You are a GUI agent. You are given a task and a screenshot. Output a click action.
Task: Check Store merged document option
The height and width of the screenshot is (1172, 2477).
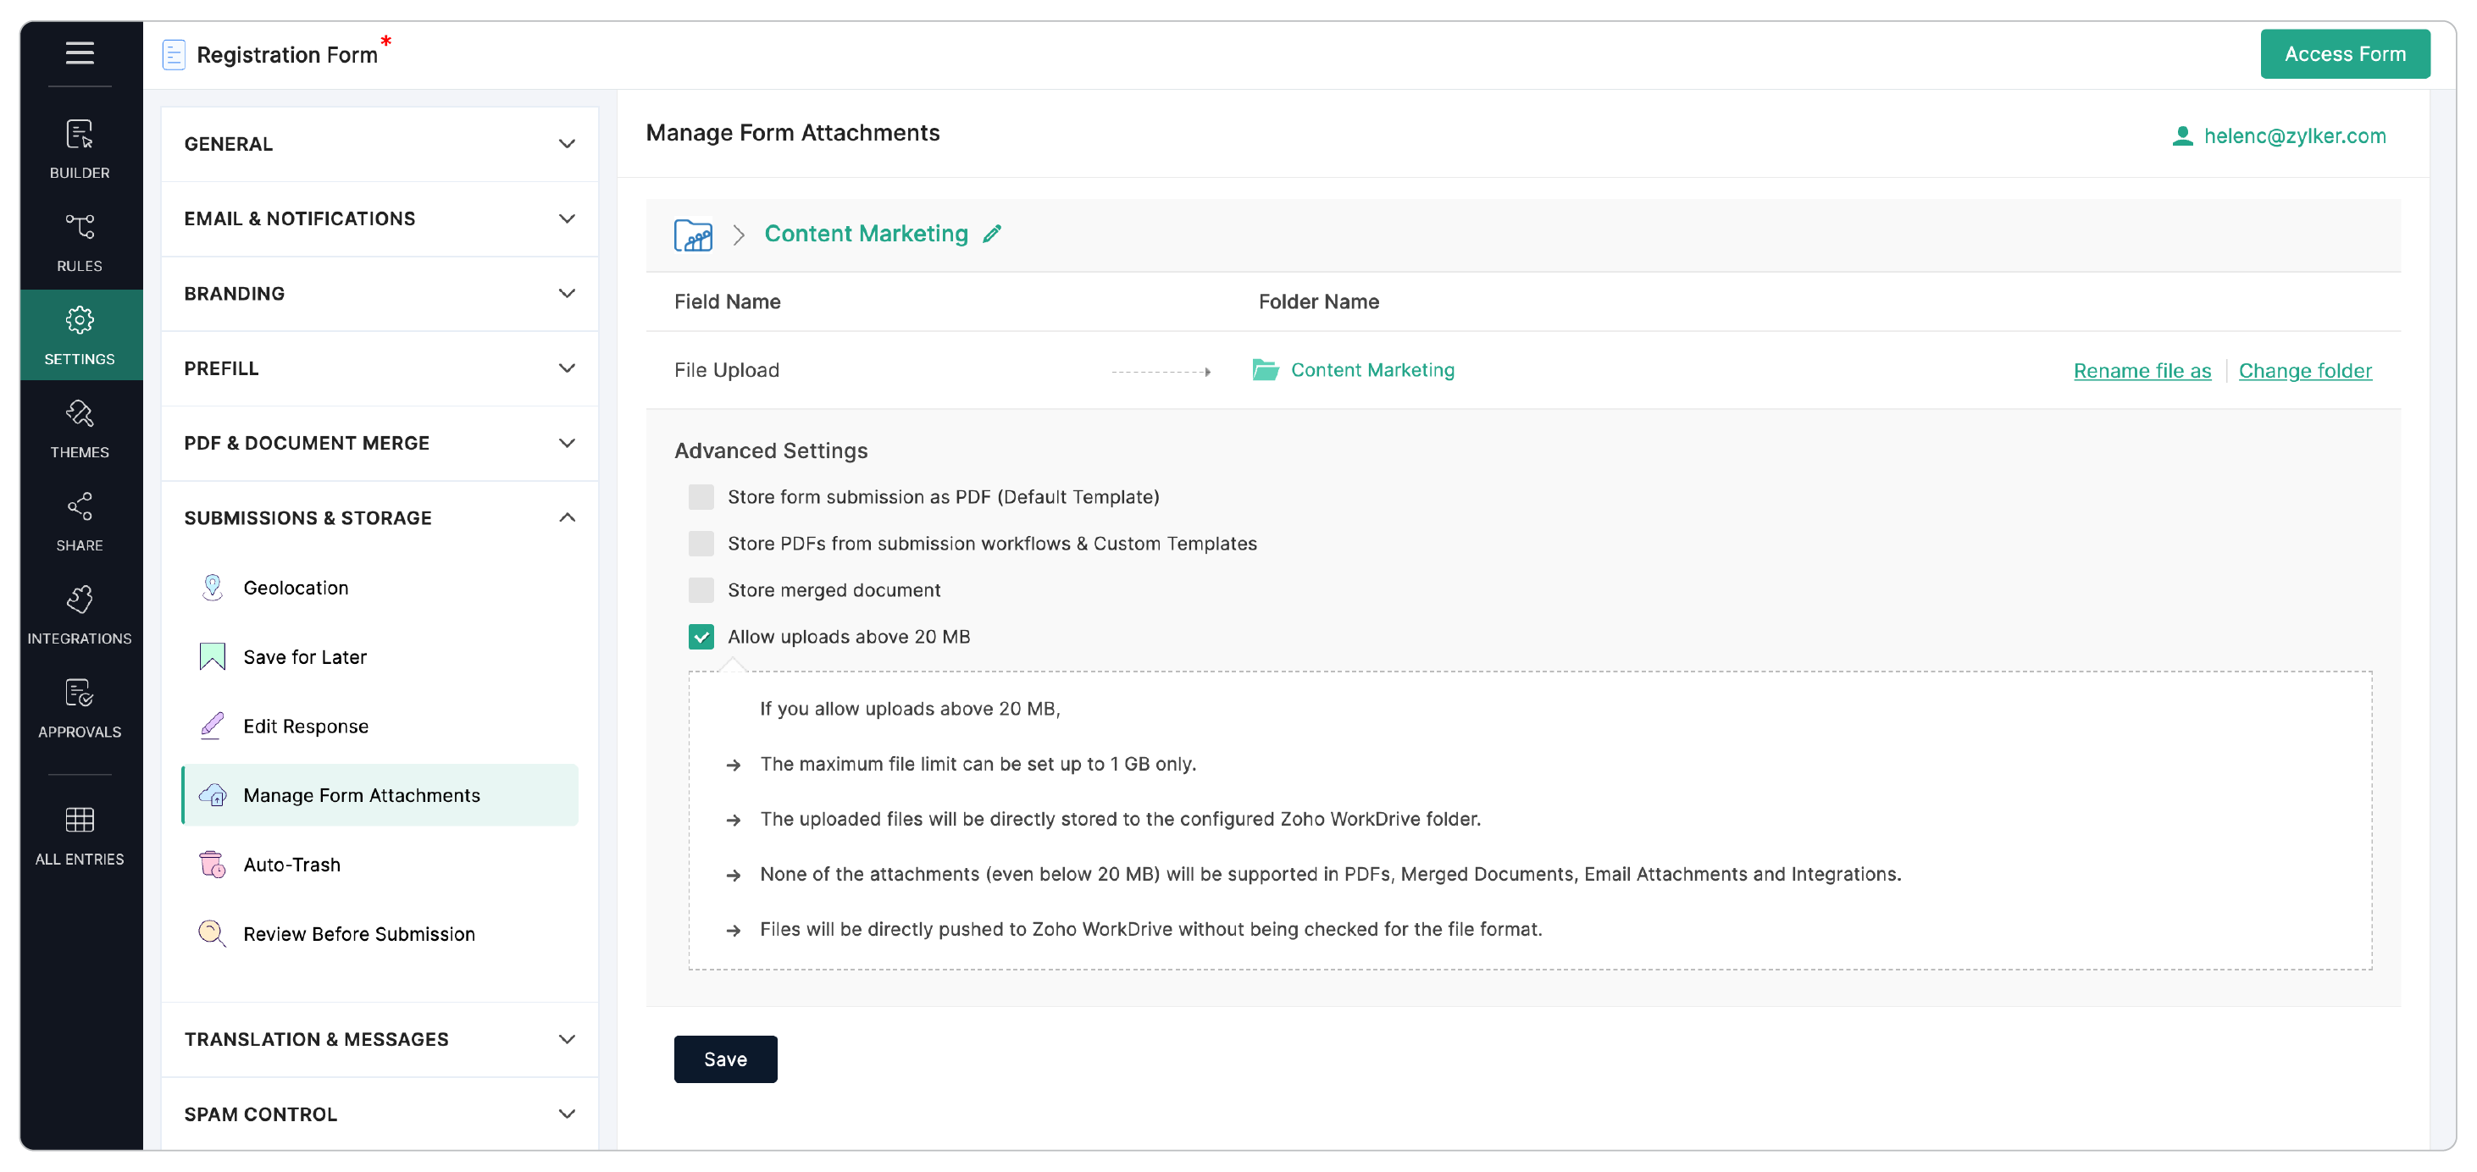(701, 589)
